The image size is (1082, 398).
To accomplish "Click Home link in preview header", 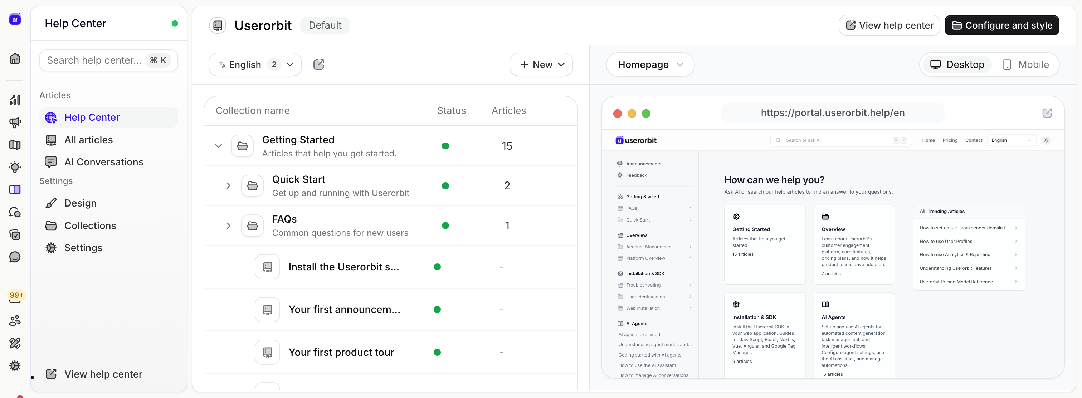I will click(x=928, y=140).
